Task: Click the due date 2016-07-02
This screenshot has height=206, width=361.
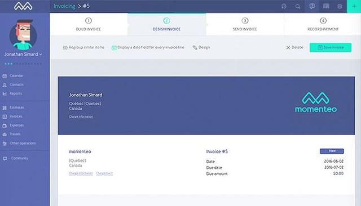Action: 333,167
